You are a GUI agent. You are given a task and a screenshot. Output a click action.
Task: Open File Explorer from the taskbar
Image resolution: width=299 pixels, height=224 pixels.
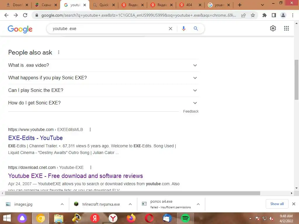(x=58, y=218)
